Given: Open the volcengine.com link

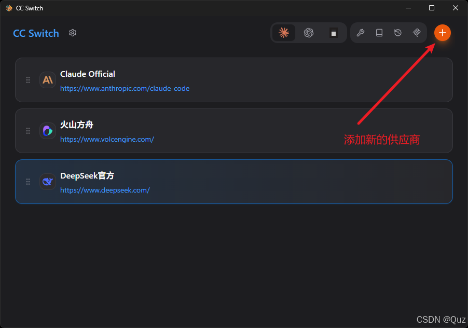Looking at the screenshot, I should click(x=107, y=140).
